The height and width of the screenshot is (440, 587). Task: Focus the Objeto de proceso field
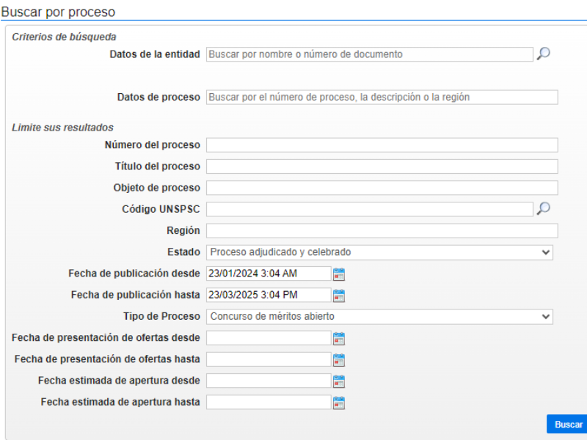click(x=382, y=188)
